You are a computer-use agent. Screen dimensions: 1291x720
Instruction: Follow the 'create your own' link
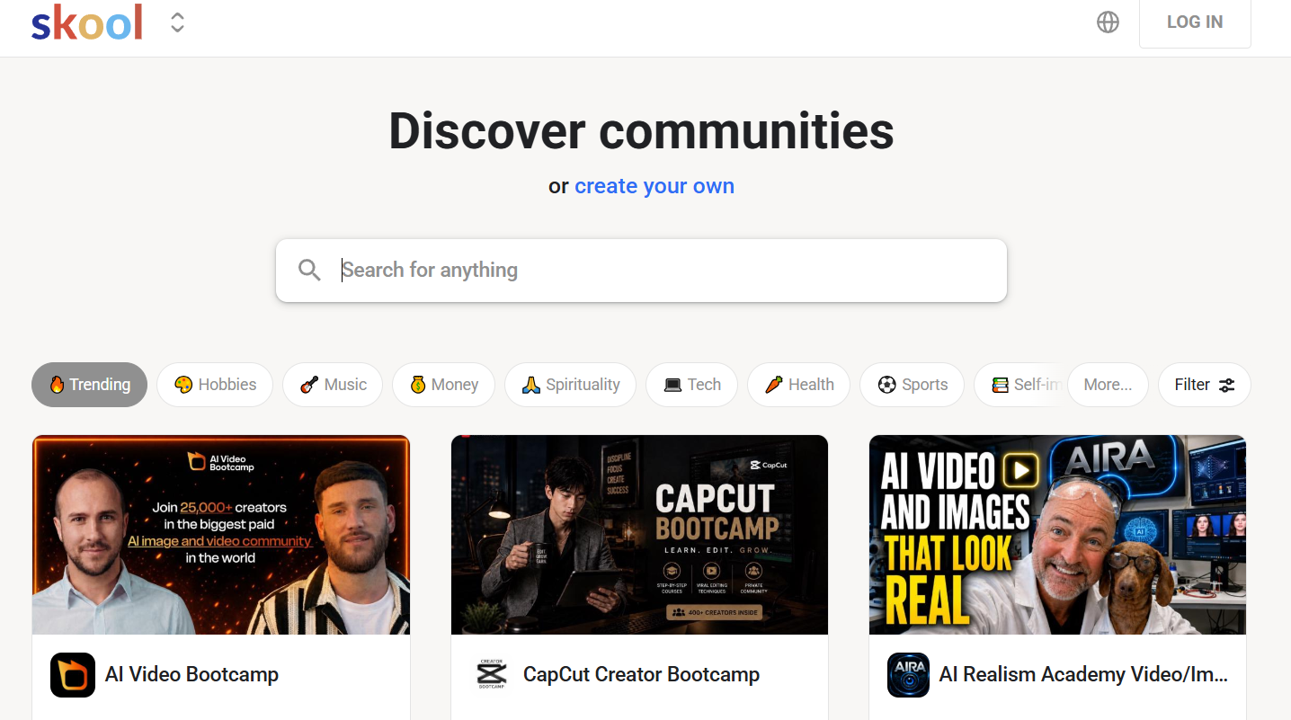(654, 186)
